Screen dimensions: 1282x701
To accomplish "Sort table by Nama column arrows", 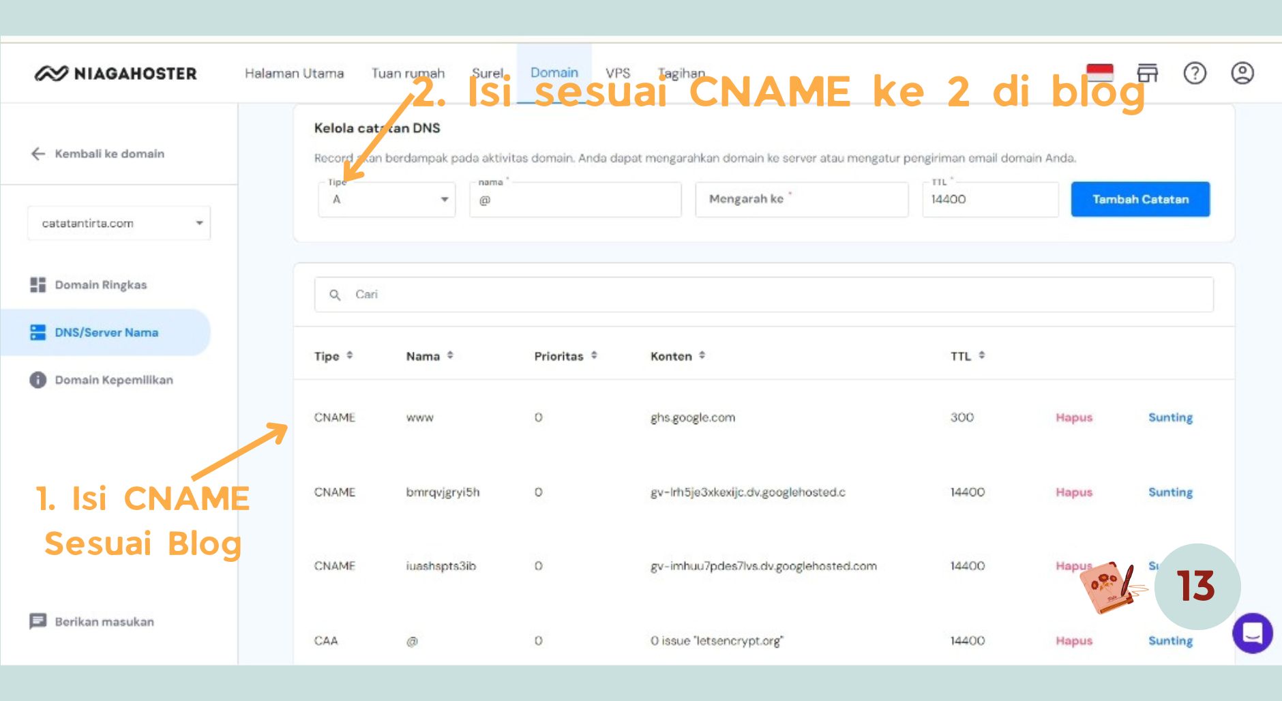I will point(450,355).
